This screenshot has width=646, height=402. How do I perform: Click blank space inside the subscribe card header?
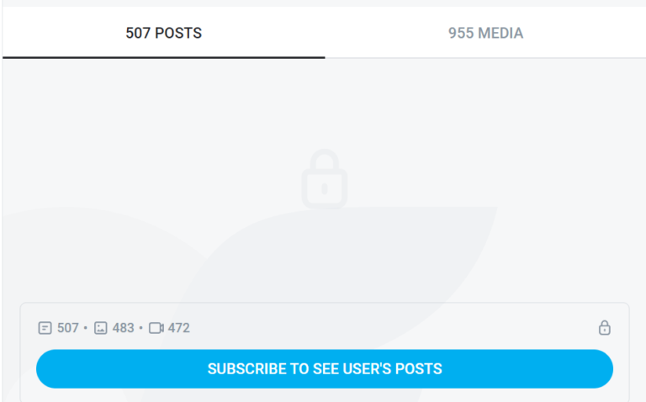391,328
